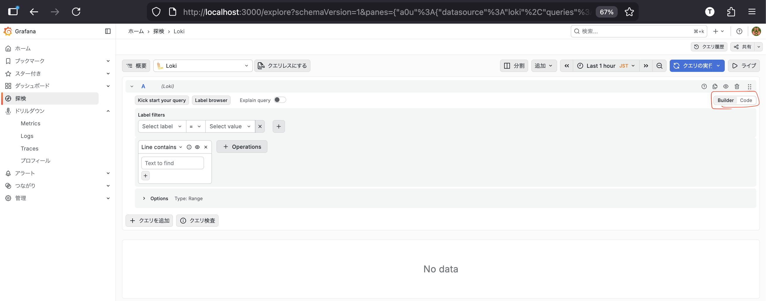Remove the Line contains operation

point(206,147)
